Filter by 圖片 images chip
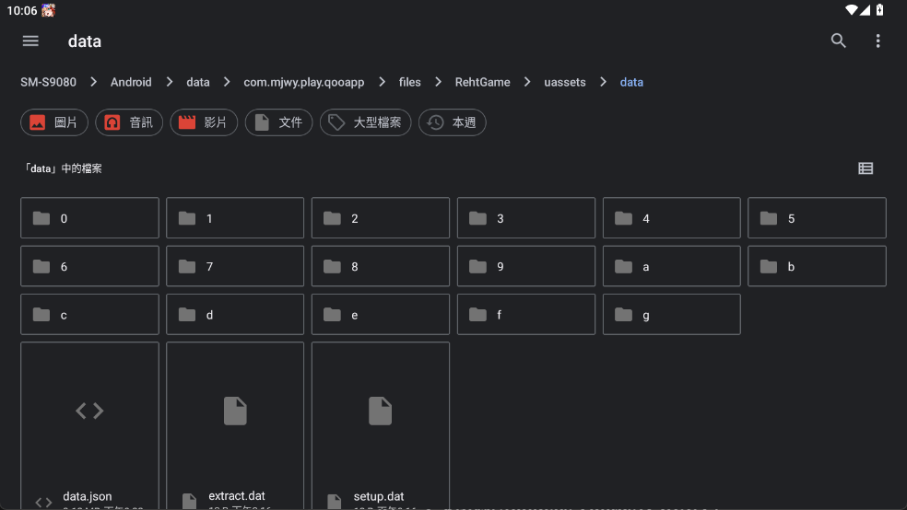This screenshot has height=510, width=907. tap(54, 122)
